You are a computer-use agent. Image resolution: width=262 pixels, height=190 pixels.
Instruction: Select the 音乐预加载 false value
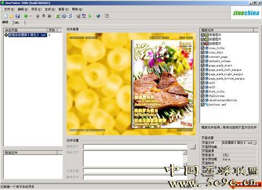(x=239, y=159)
